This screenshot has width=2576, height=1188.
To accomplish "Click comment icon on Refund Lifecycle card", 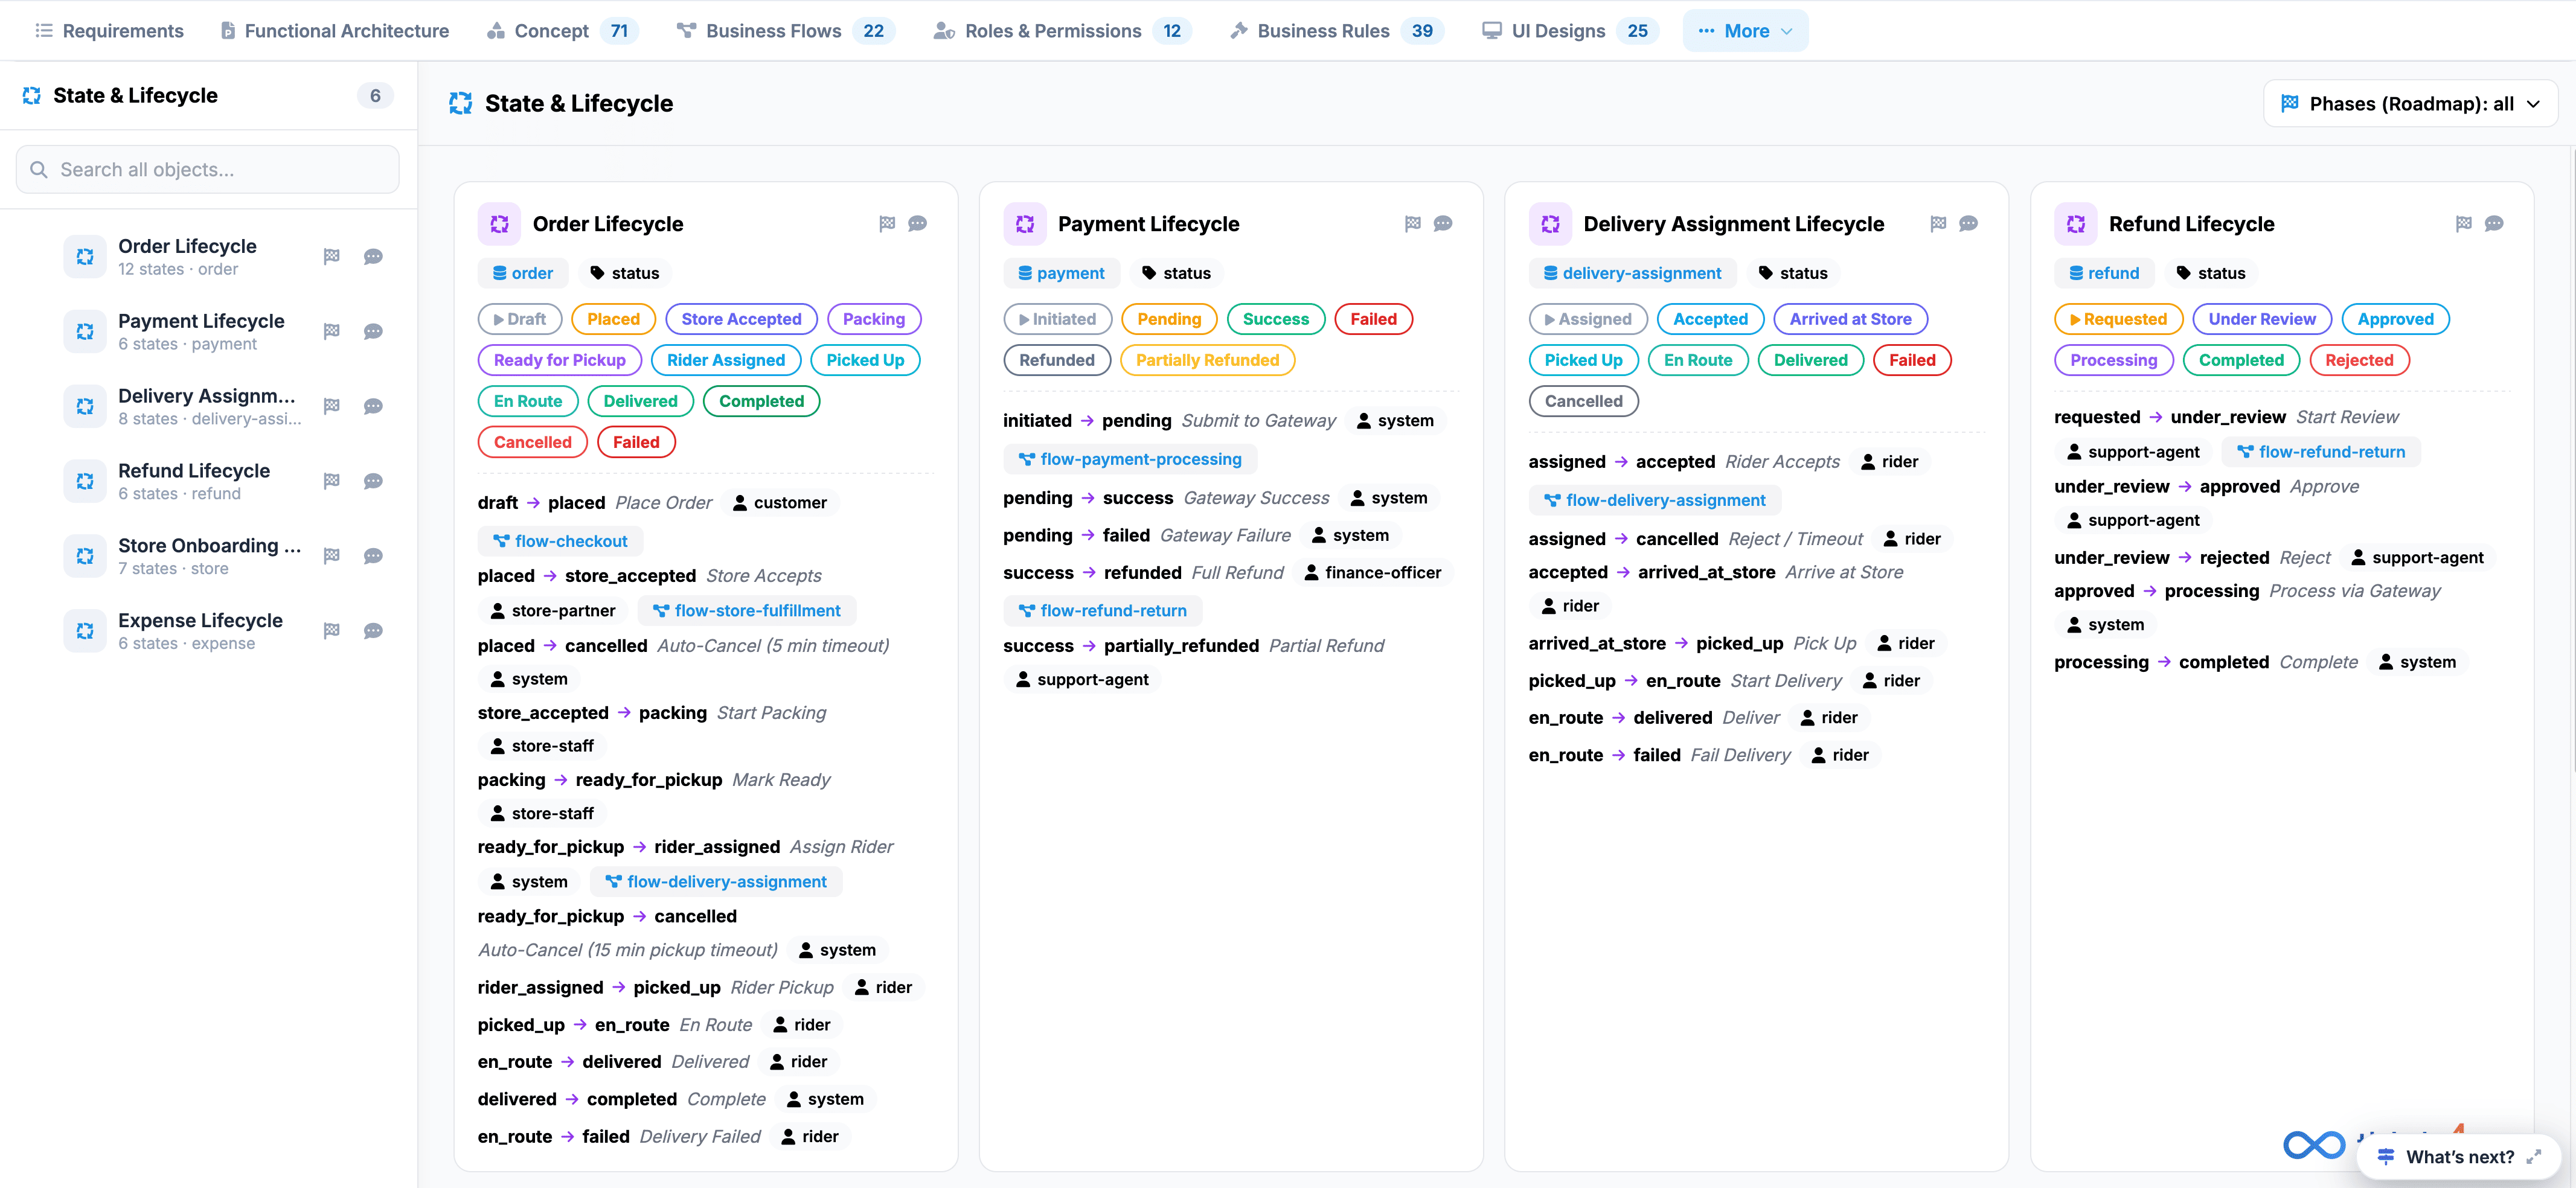I will [x=2494, y=224].
